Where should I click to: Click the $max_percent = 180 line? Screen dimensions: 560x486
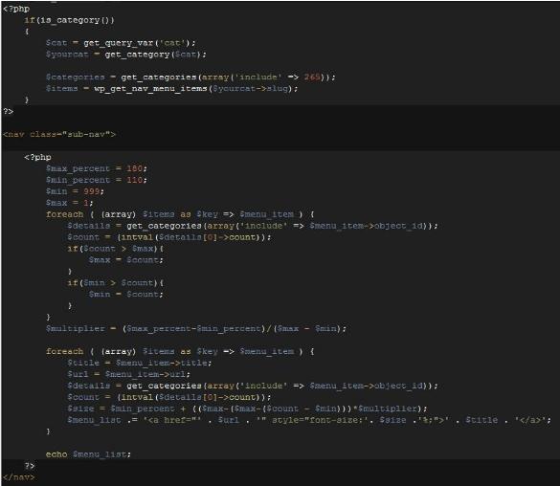pyautogui.click(x=96, y=168)
